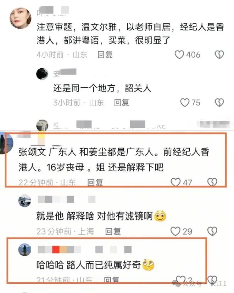The height and width of the screenshot is (293, 234).
Task: Like the 张颂文 comment with 47 likes
Action: coord(175,182)
